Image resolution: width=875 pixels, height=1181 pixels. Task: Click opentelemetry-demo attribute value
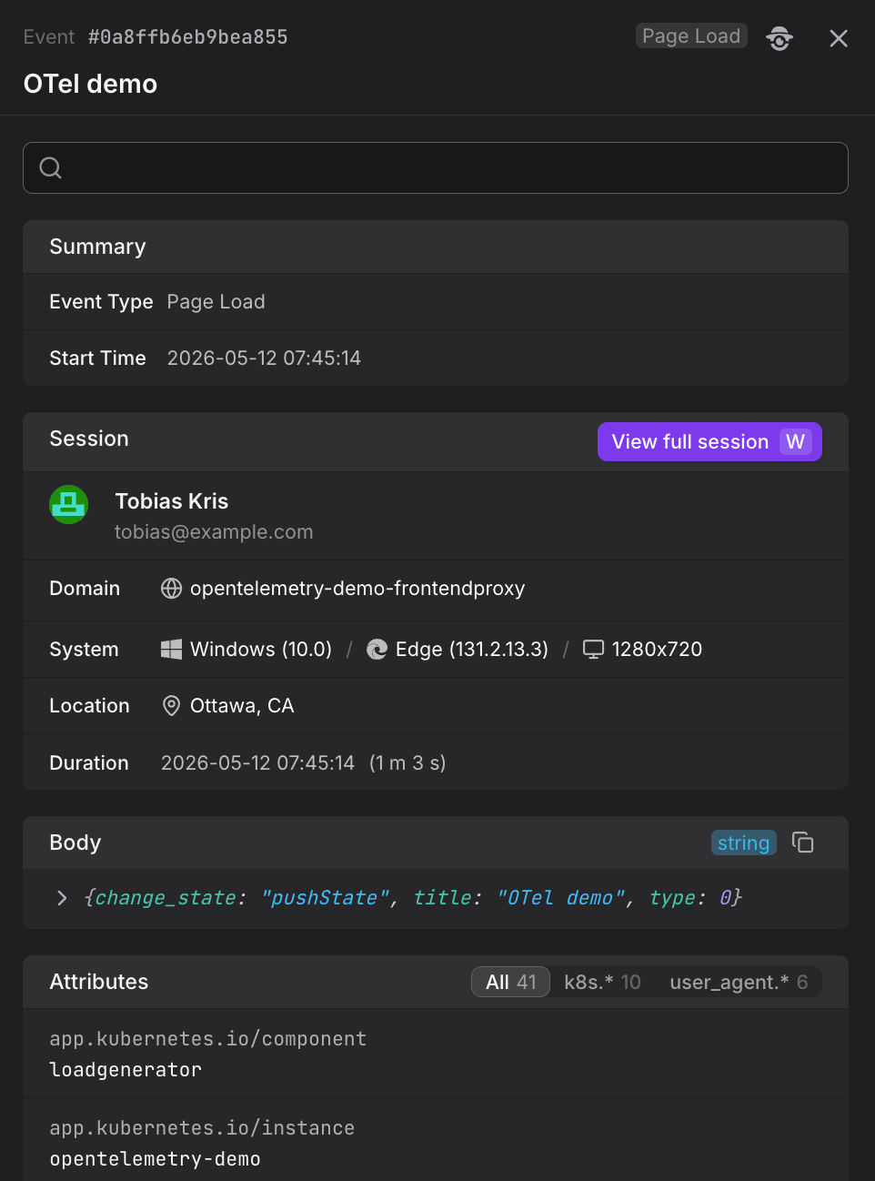pyautogui.click(x=155, y=1159)
